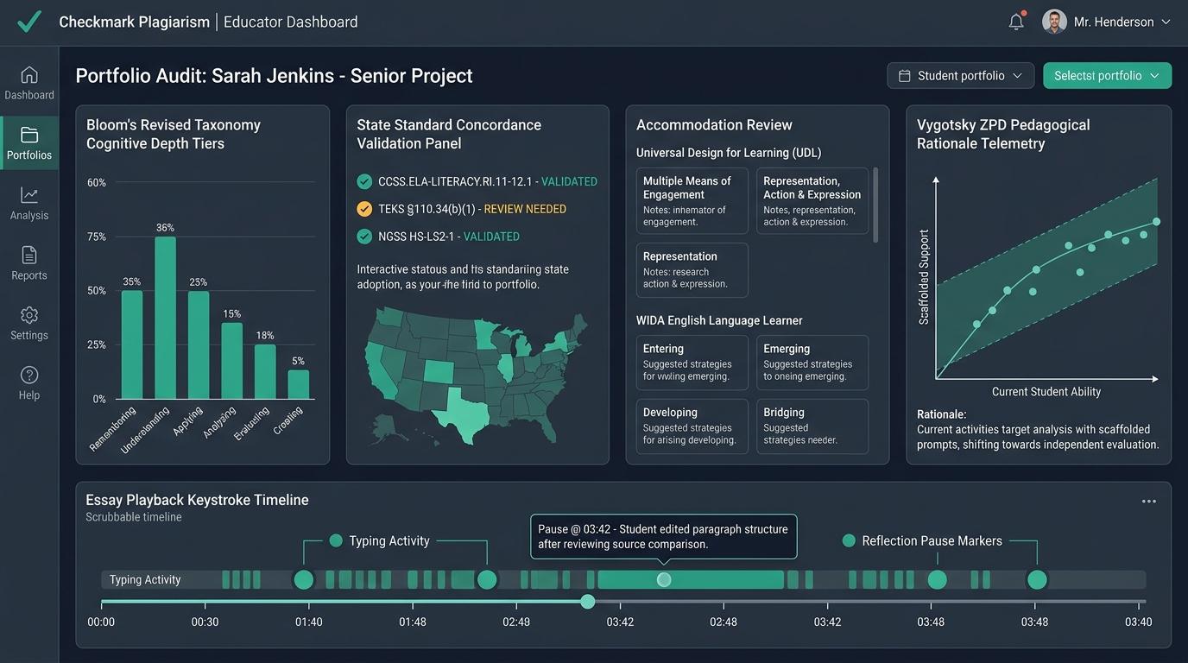Go to Dashboard in the sidebar
The height and width of the screenshot is (663, 1188).
pyautogui.click(x=29, y=83)
